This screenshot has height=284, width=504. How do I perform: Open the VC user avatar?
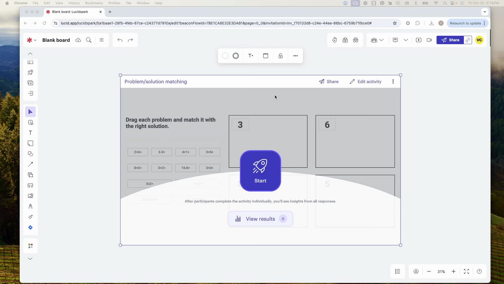(479, 40)
